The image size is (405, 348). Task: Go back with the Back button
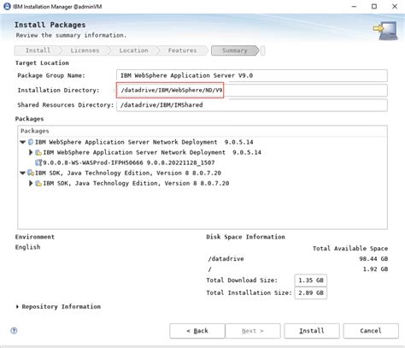[197, 331]
